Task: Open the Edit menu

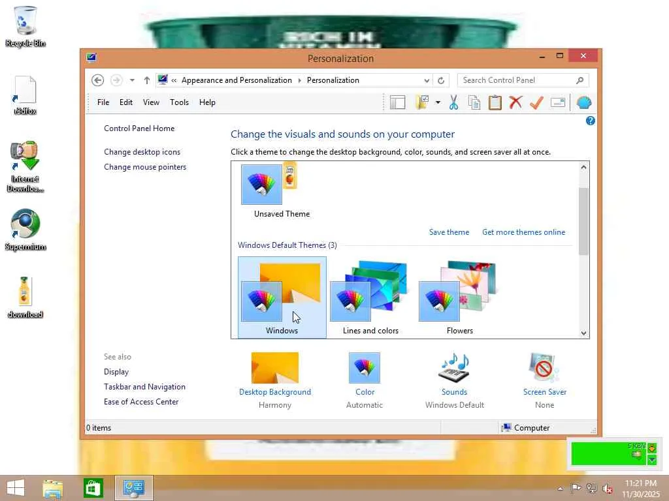Action: pyautogui.click(x=126, y=102)
